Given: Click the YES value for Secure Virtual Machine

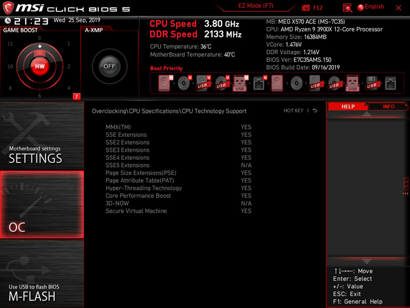Looking at the screenshot, I should (246, 211).
